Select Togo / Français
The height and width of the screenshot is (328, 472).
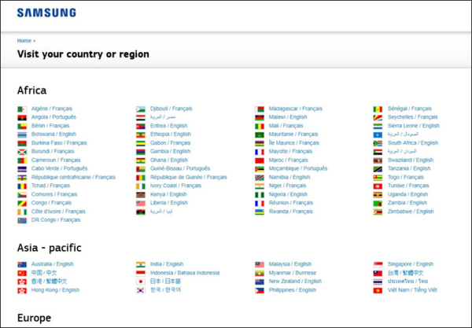(405, 177)
